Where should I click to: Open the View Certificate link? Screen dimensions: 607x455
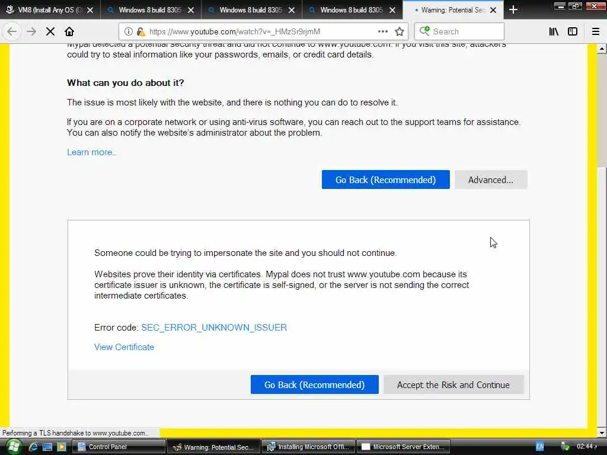[x=124, y=347]
